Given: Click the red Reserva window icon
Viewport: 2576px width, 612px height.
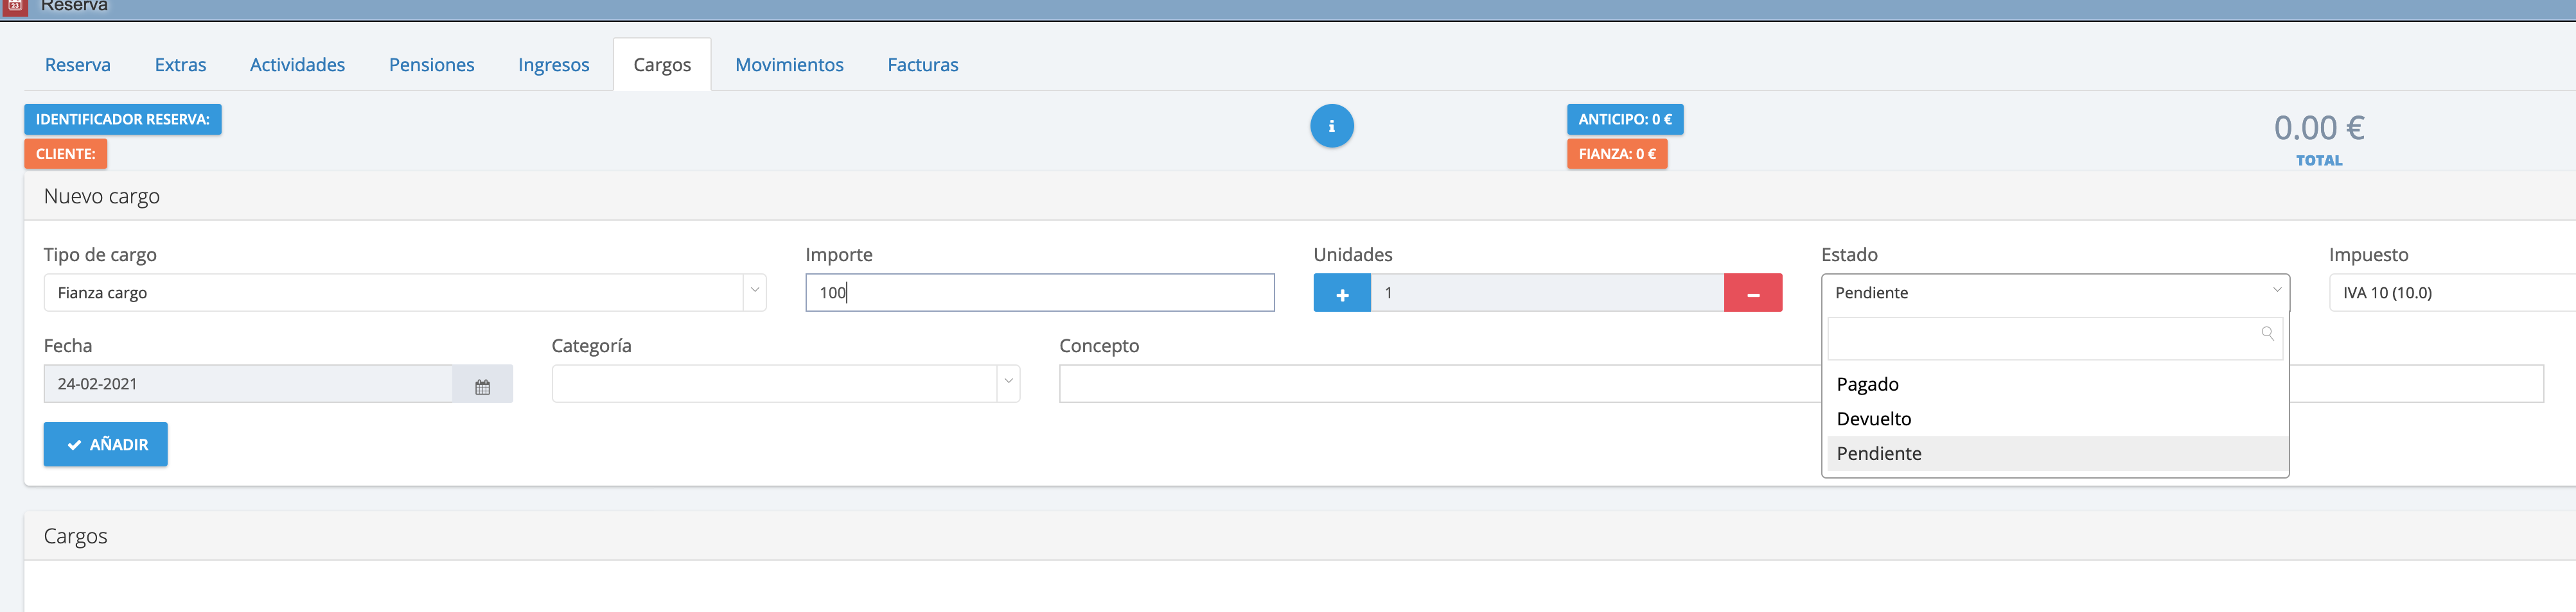Looking at the screenshot, I should 14,6.
